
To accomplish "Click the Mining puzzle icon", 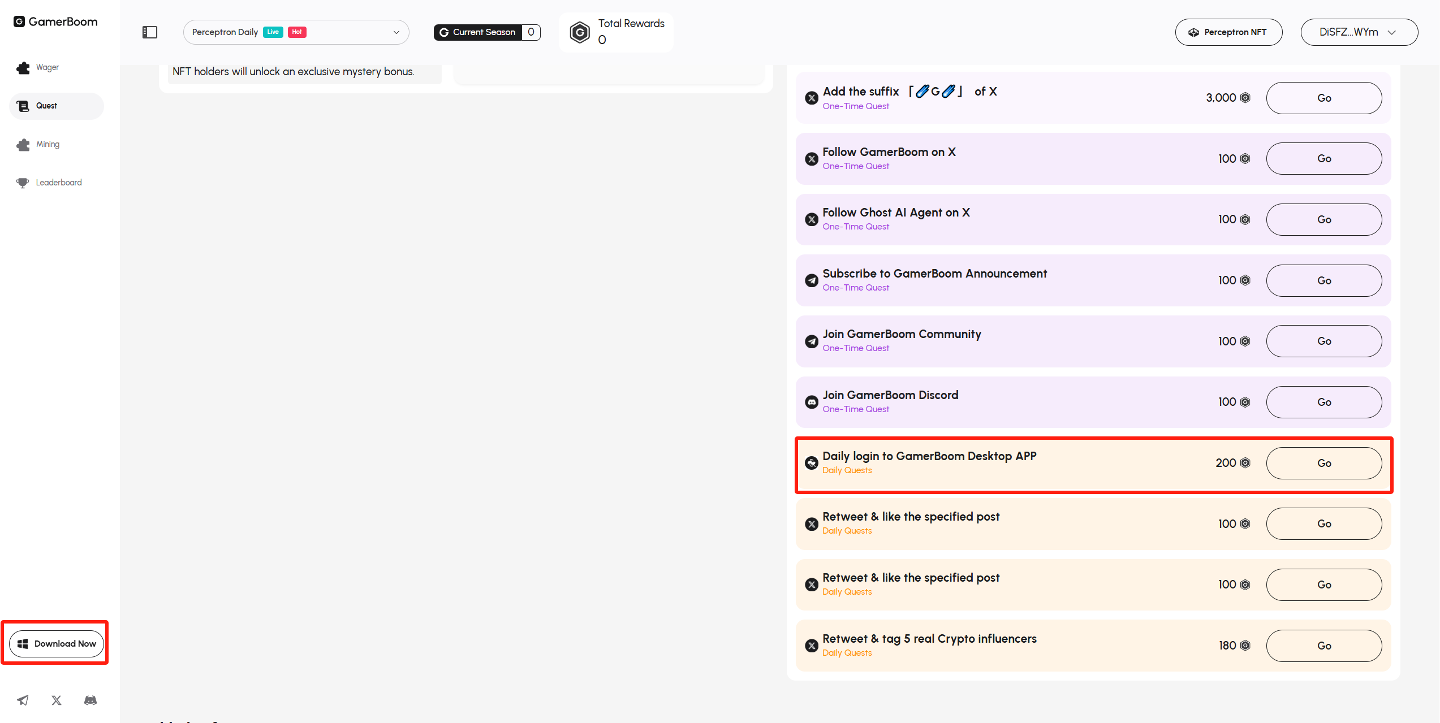I will coord(23,145).
